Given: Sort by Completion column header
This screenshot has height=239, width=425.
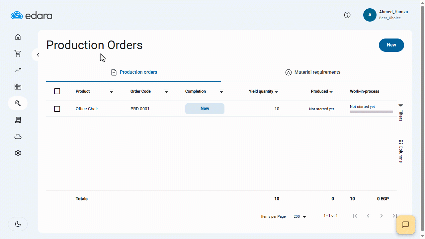Looking at the screenshot, I should 196,91.
